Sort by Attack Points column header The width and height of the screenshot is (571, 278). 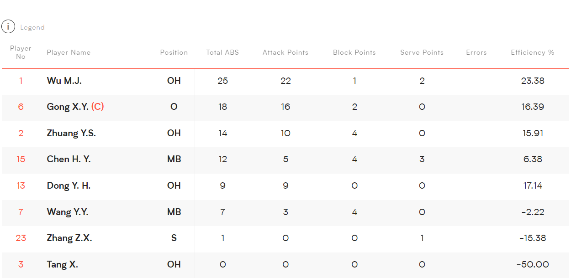[x=285, y=52]
